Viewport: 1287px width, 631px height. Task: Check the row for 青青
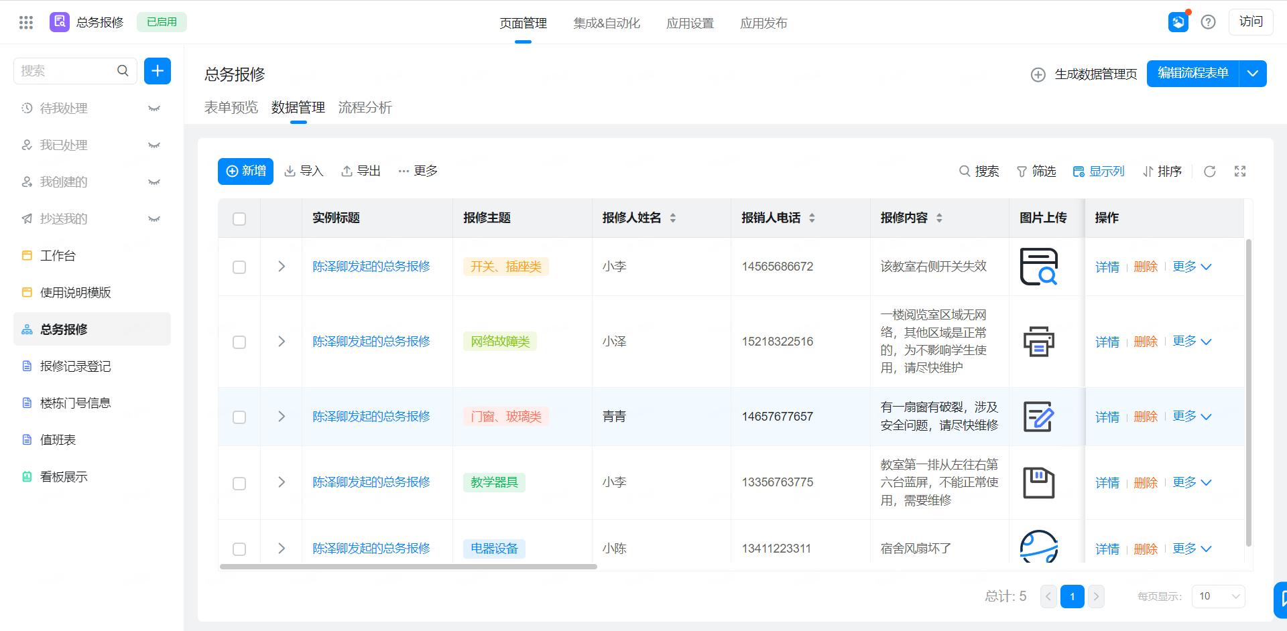(x=239, y=417)
